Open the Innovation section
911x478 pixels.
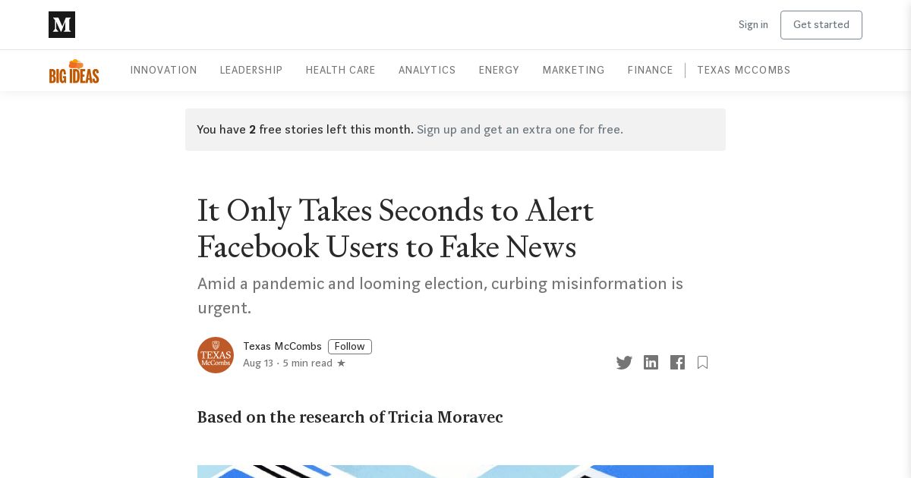(163, 70)
